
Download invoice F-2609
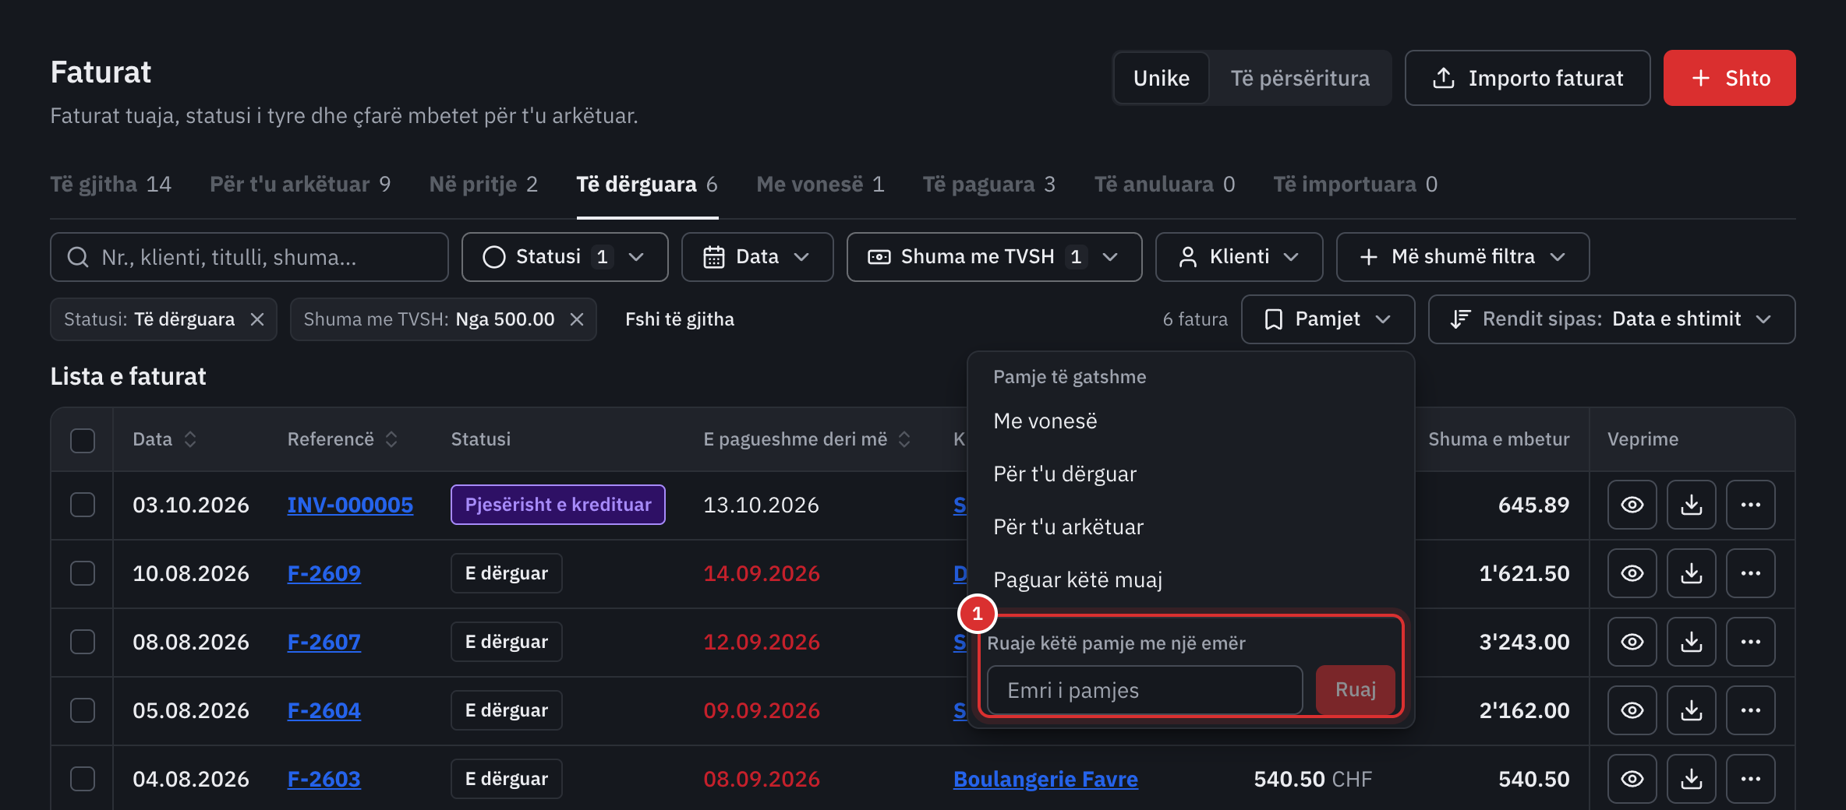[x=1691, y=573]
